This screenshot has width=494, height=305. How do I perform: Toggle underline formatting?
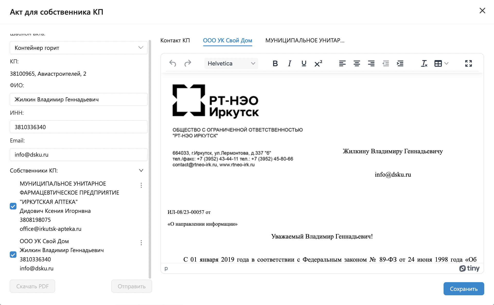click(x=304, y=63)
